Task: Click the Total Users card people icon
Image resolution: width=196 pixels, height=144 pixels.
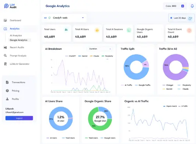Action: [66, 30]
